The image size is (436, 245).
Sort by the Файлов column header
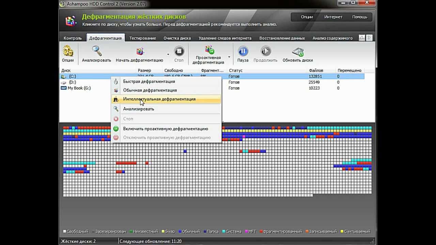click(x=322, y=70)
